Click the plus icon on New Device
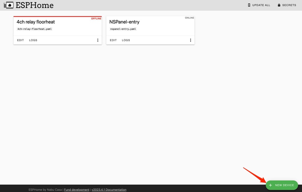The height and width of the screenshot is (192, 302). tap(270, 185)
